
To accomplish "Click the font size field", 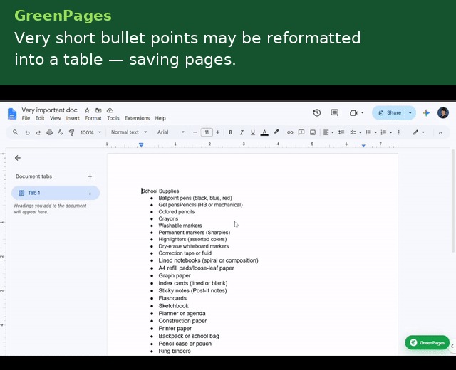I will 207,132.
